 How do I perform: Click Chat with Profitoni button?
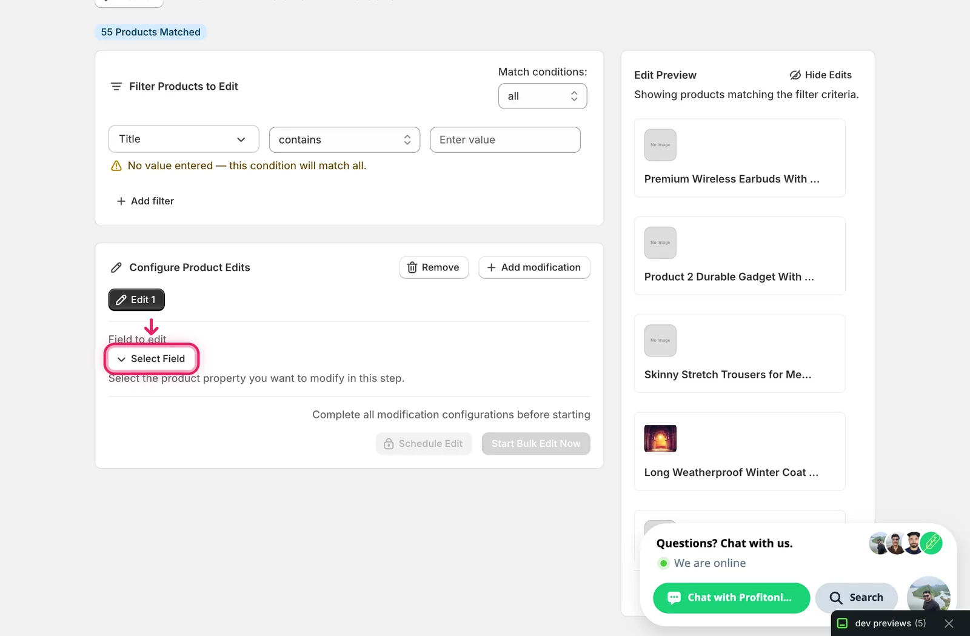732,598
